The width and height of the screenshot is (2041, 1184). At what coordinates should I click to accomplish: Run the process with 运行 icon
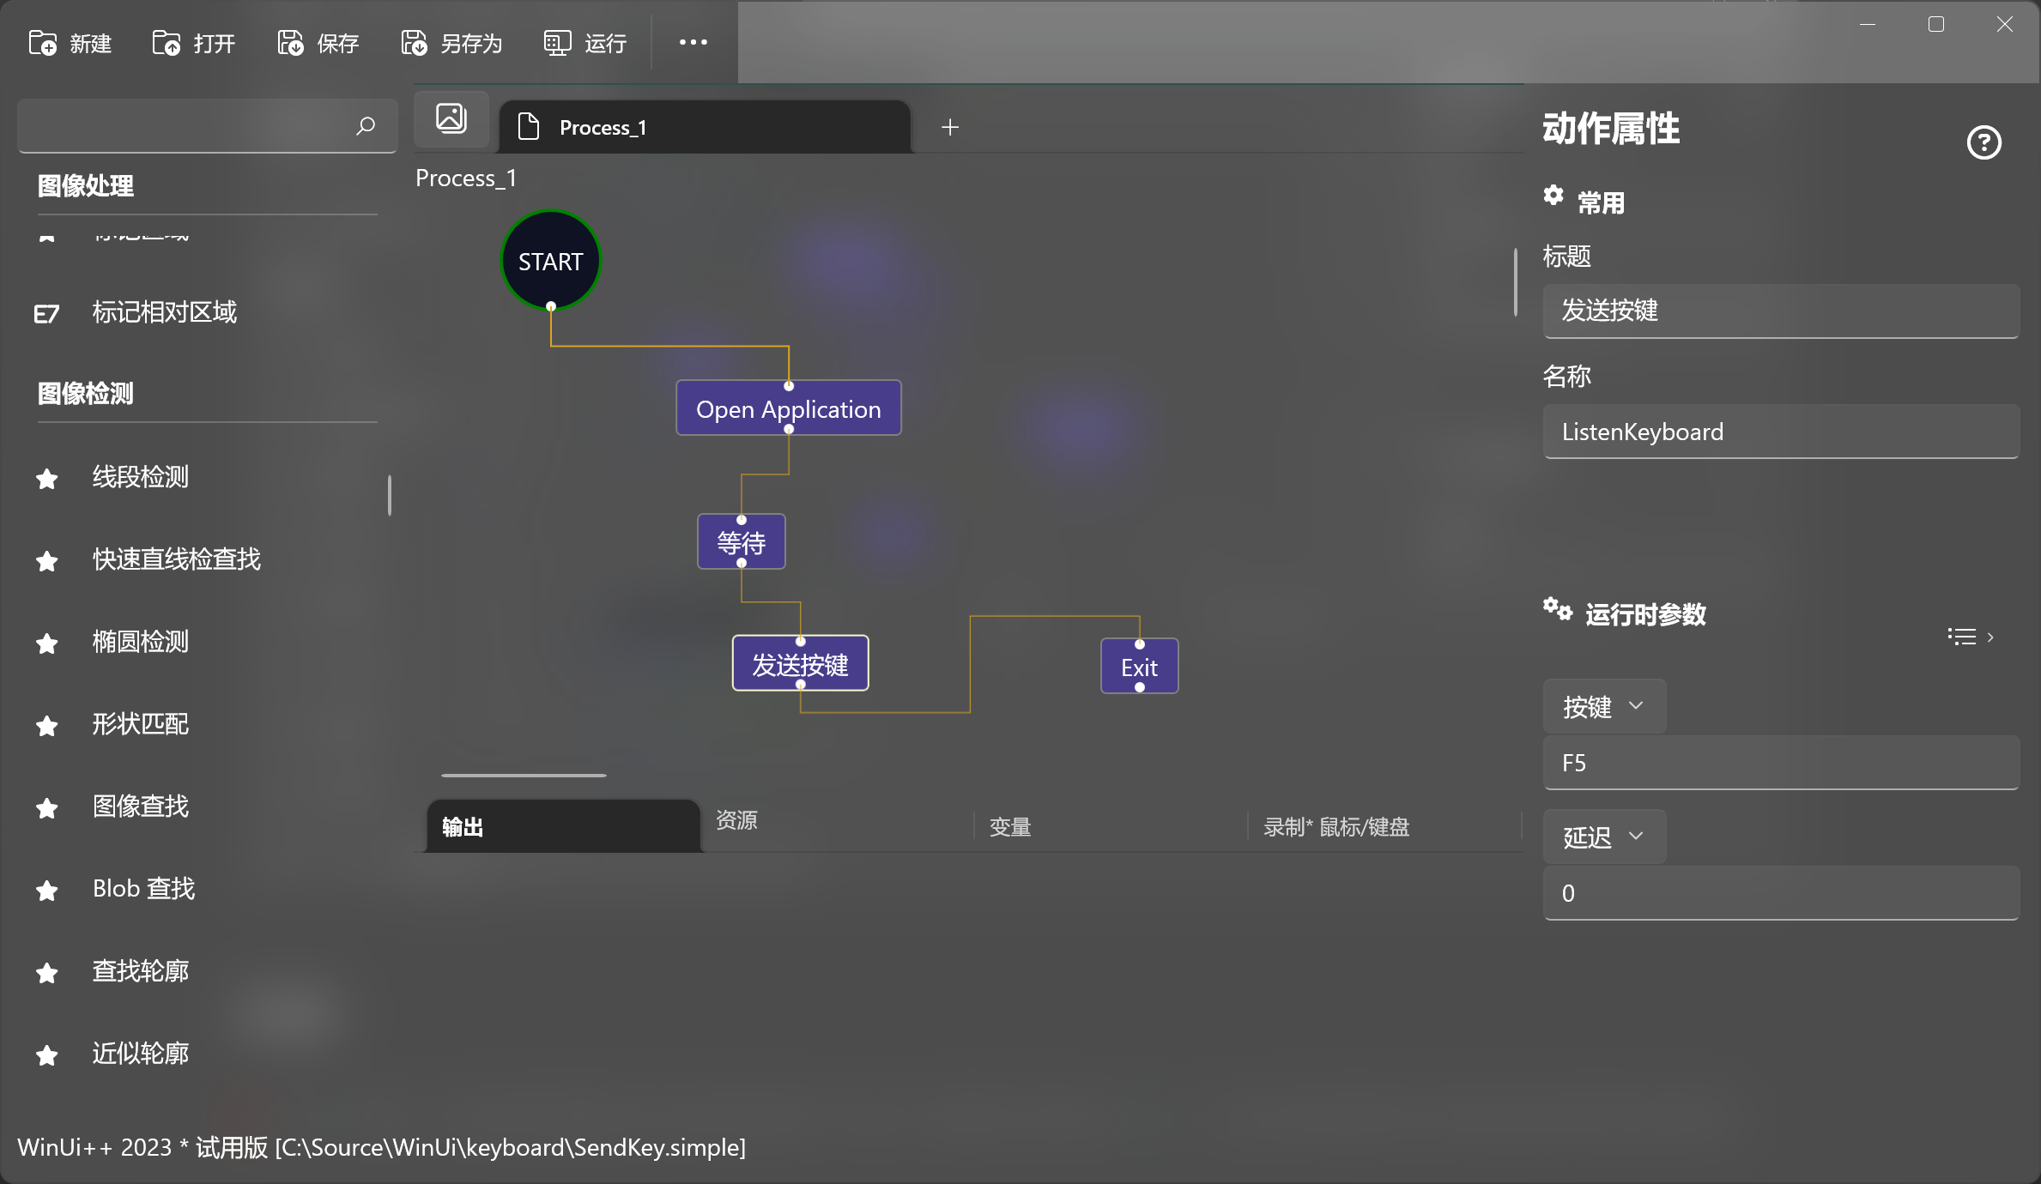[557, 43]
